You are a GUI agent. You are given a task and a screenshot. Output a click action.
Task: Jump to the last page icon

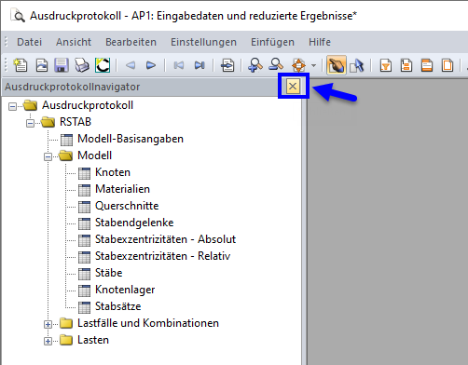point(200,65)
